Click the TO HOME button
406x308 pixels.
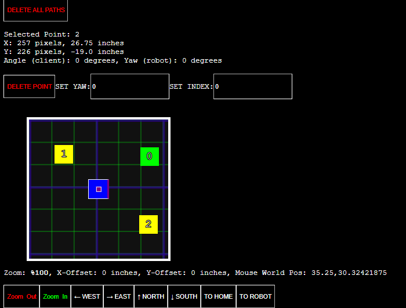(x=219, y=296)
